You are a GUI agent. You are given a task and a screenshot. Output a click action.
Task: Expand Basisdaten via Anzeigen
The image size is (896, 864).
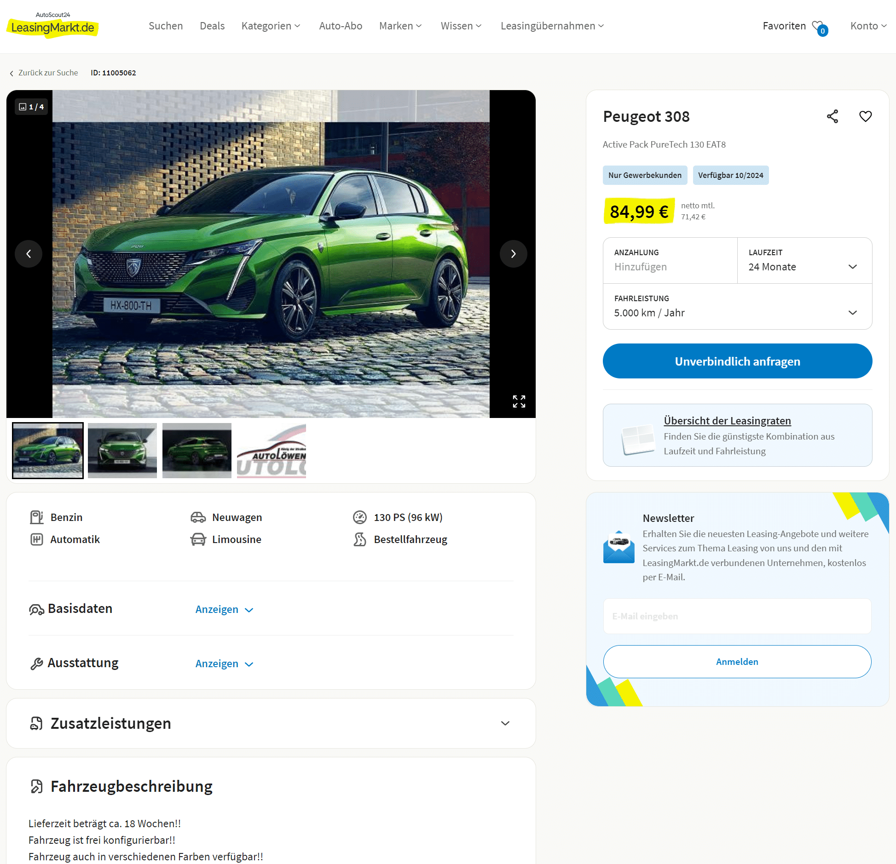click(225, 609)
